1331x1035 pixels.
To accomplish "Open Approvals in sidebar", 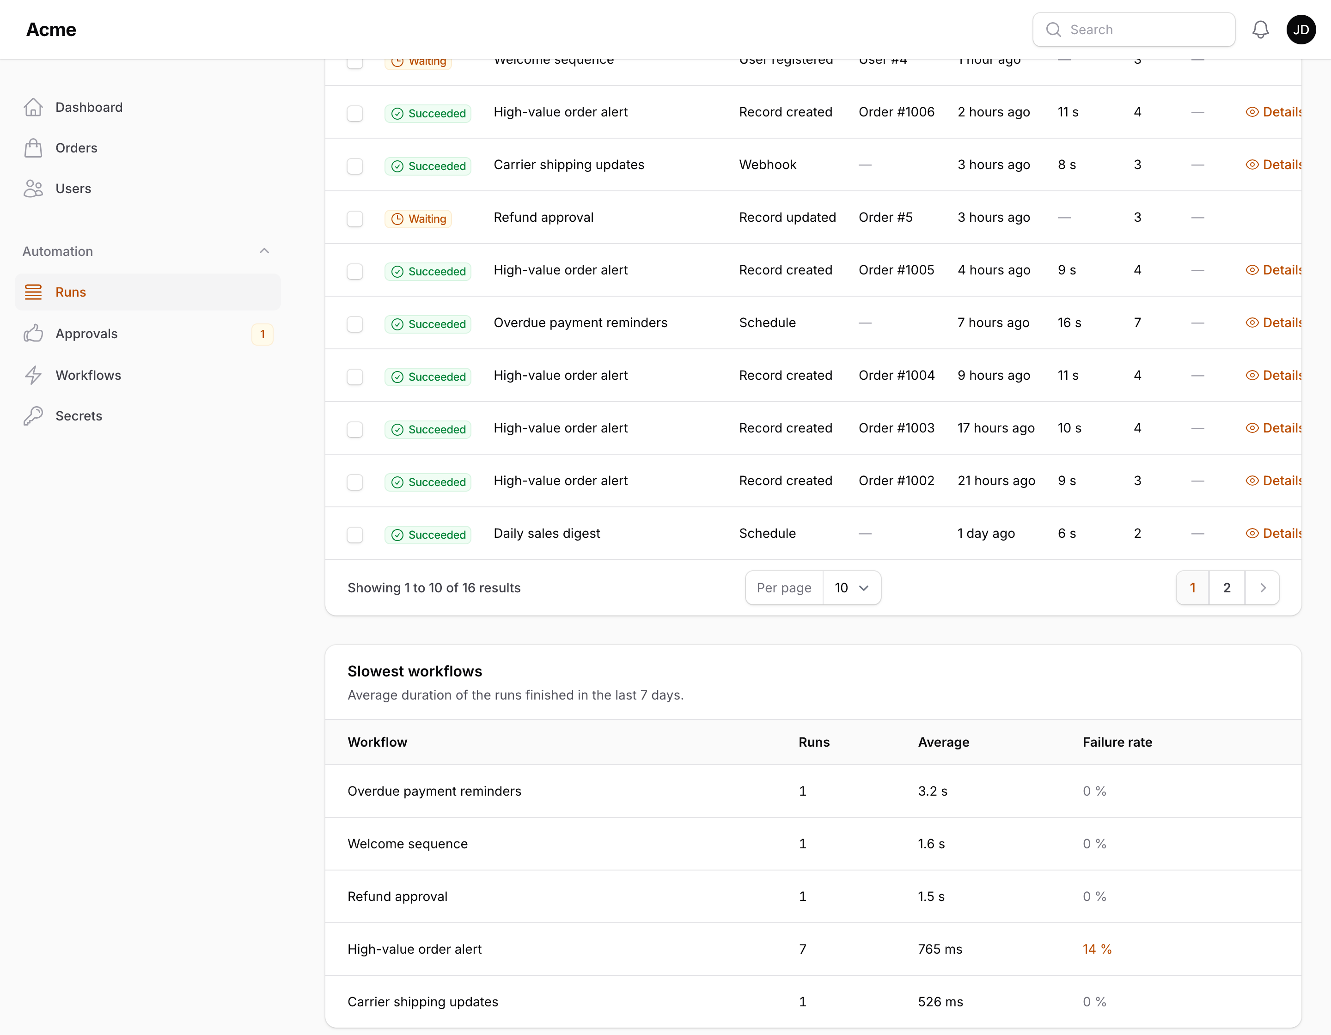I will [147, 334].
